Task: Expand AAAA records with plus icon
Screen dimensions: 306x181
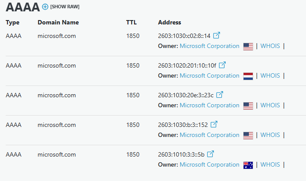Action: [x=45, y=7]
